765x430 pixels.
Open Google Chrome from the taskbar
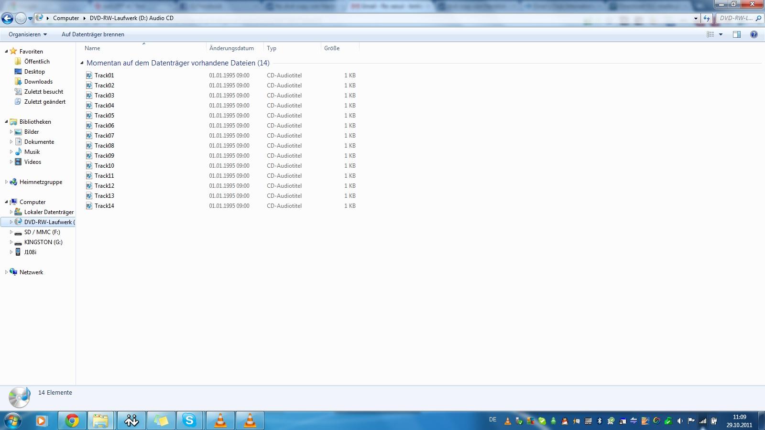tap(72, 420)
